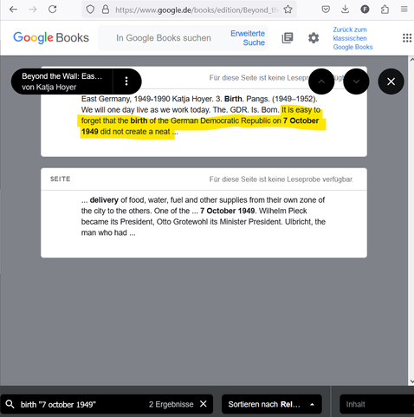Click the Inhalt button in the bottom bar
This screenshot has width=414, height=417.
point(377,404)
